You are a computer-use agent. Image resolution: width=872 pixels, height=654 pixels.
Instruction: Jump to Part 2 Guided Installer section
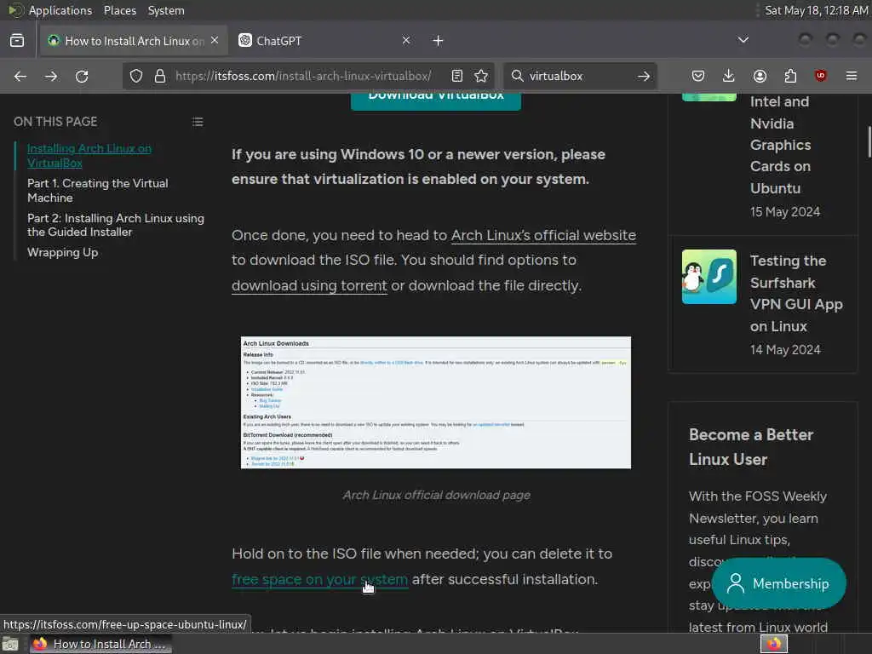tap(116, 225)
